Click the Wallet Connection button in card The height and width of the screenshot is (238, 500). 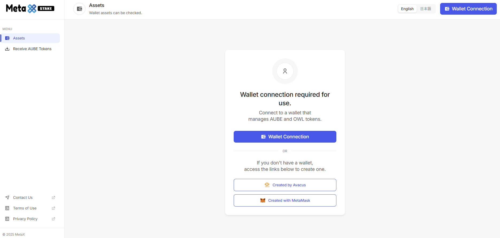click(285, 137)
